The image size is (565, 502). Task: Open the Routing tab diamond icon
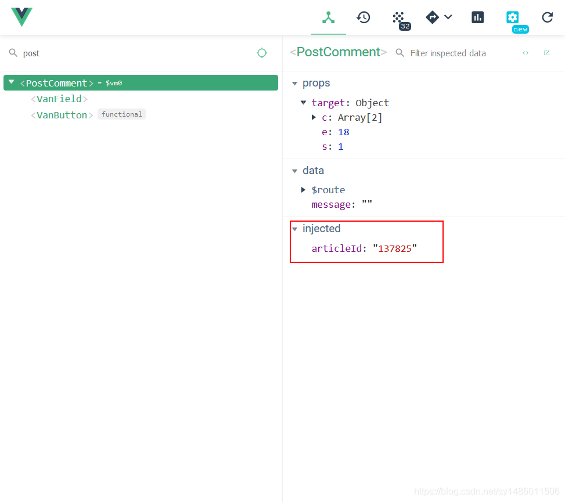click(x=432, y=17)
